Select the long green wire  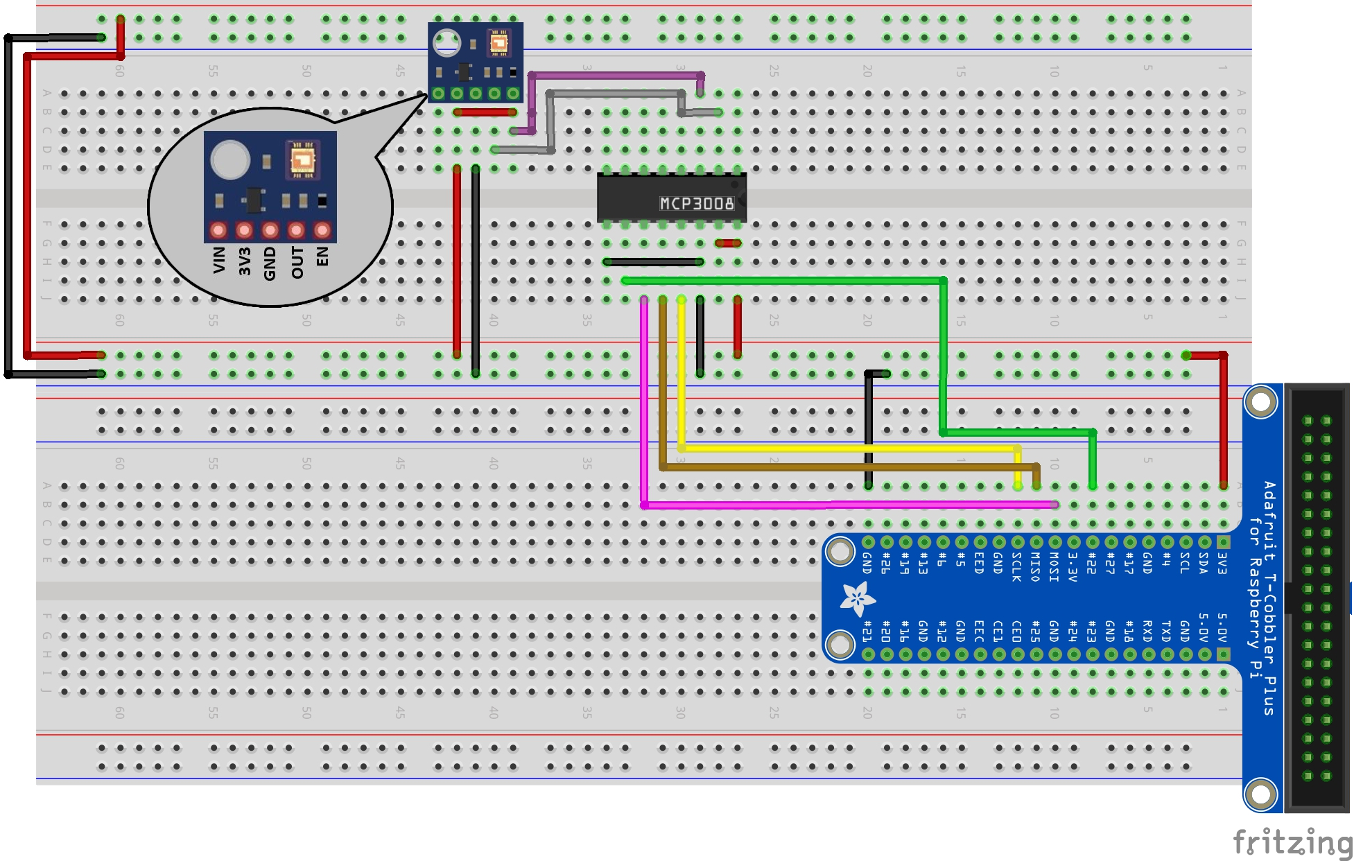click(x=783, y=281)
